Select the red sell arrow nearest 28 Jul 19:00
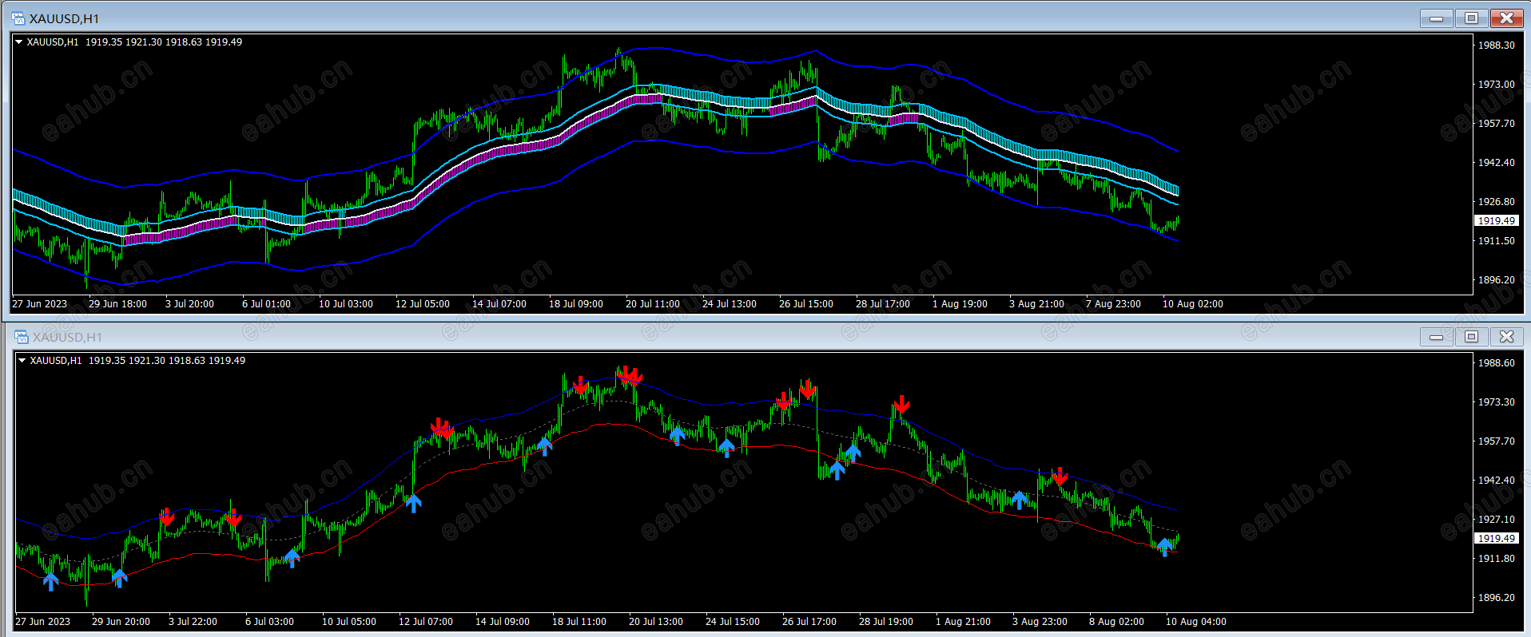Screen dimensions: 1531x637 [901, 404]
